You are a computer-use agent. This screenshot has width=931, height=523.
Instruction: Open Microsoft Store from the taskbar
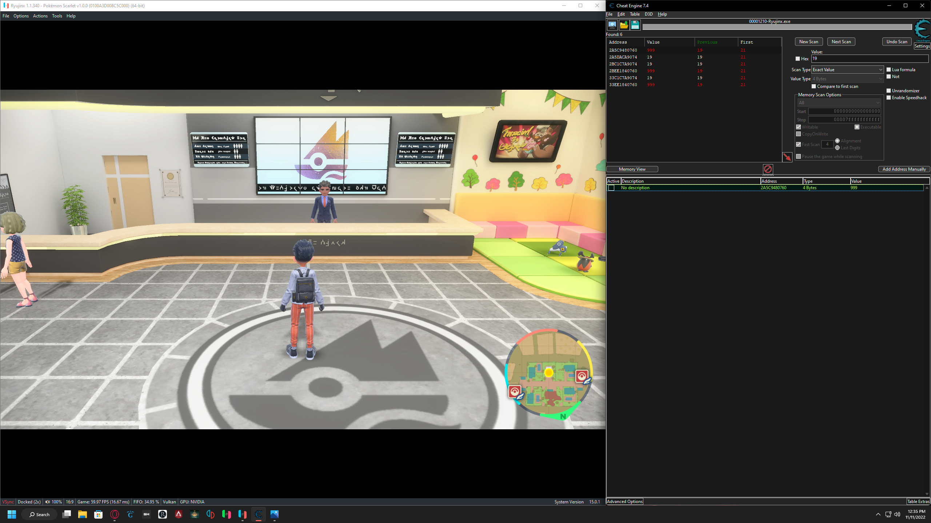(99, 514)
